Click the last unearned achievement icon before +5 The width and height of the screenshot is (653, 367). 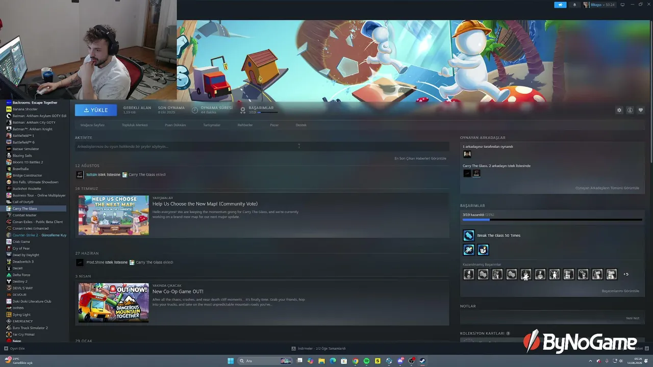tap(611, 274)
